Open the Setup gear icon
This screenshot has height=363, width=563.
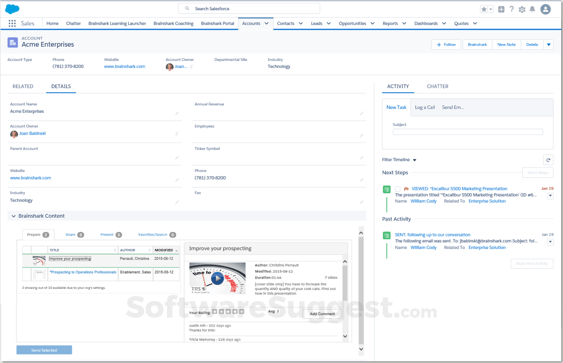click(x=522, y=9)
